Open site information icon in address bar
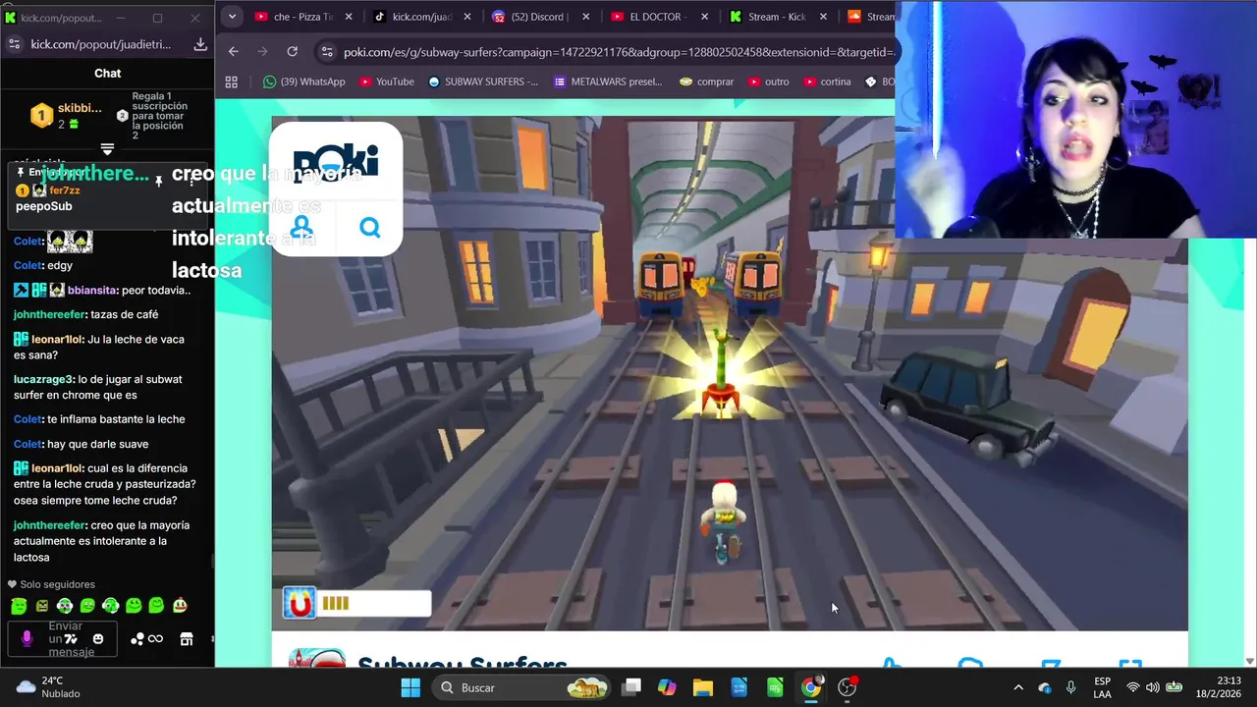Viewport: 1257px width, 707px height. (x=327, y=52)
